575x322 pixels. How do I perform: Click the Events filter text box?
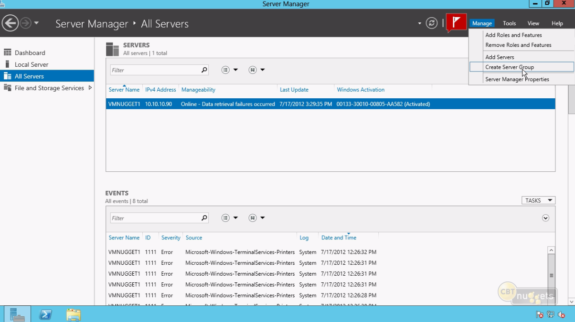155,218
